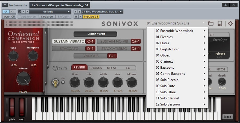
Task: Select VARIOUS articulation
Action: [95, 56]
